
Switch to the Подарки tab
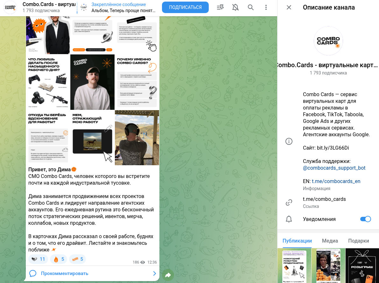(358, 241)
